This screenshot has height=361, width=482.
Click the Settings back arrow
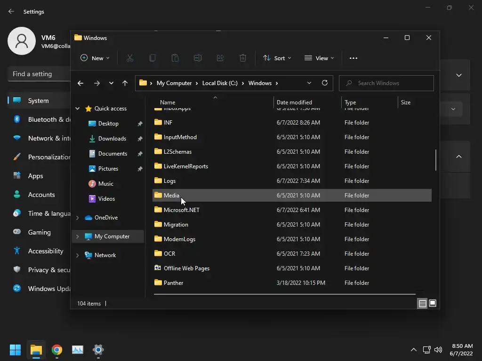pos(11,11)
